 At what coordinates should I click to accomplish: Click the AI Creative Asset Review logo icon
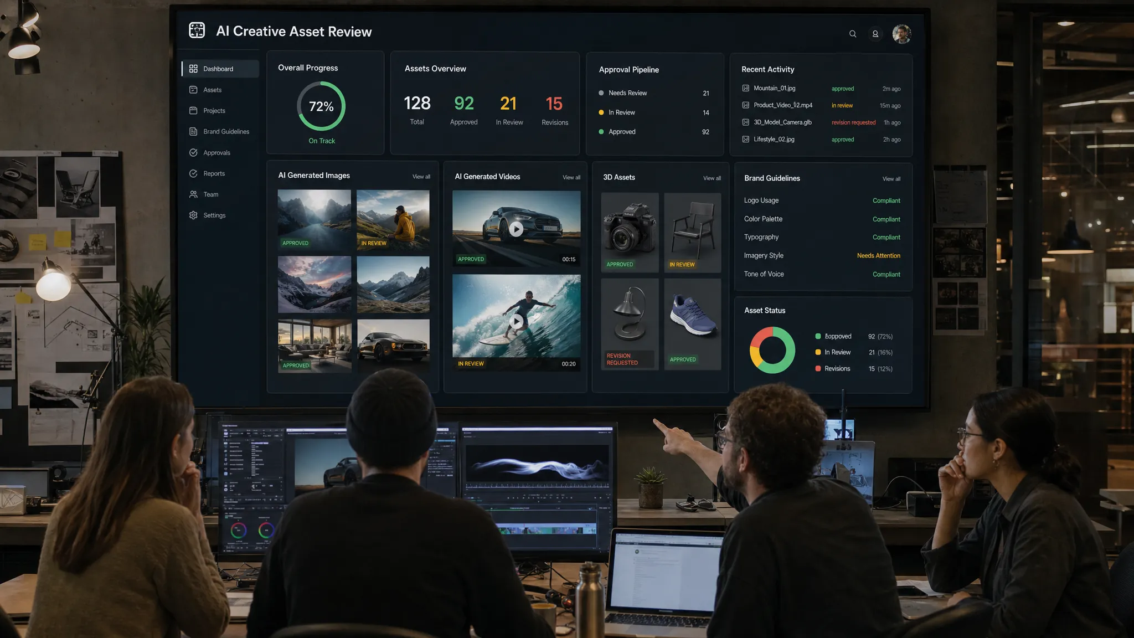coord(197,30)
